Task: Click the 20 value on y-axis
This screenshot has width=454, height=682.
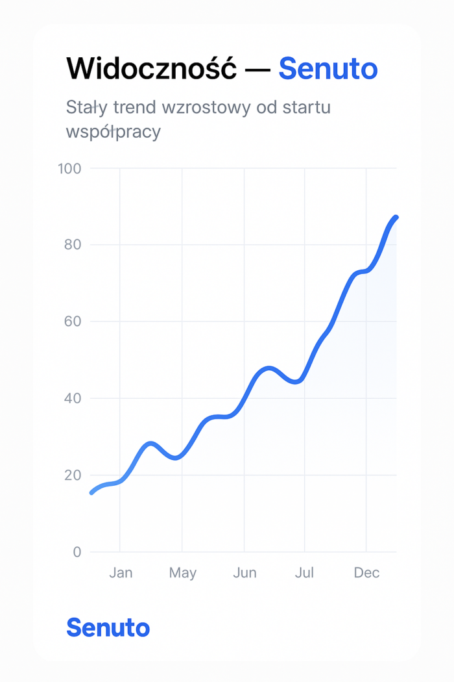Action: coord(73,475)
